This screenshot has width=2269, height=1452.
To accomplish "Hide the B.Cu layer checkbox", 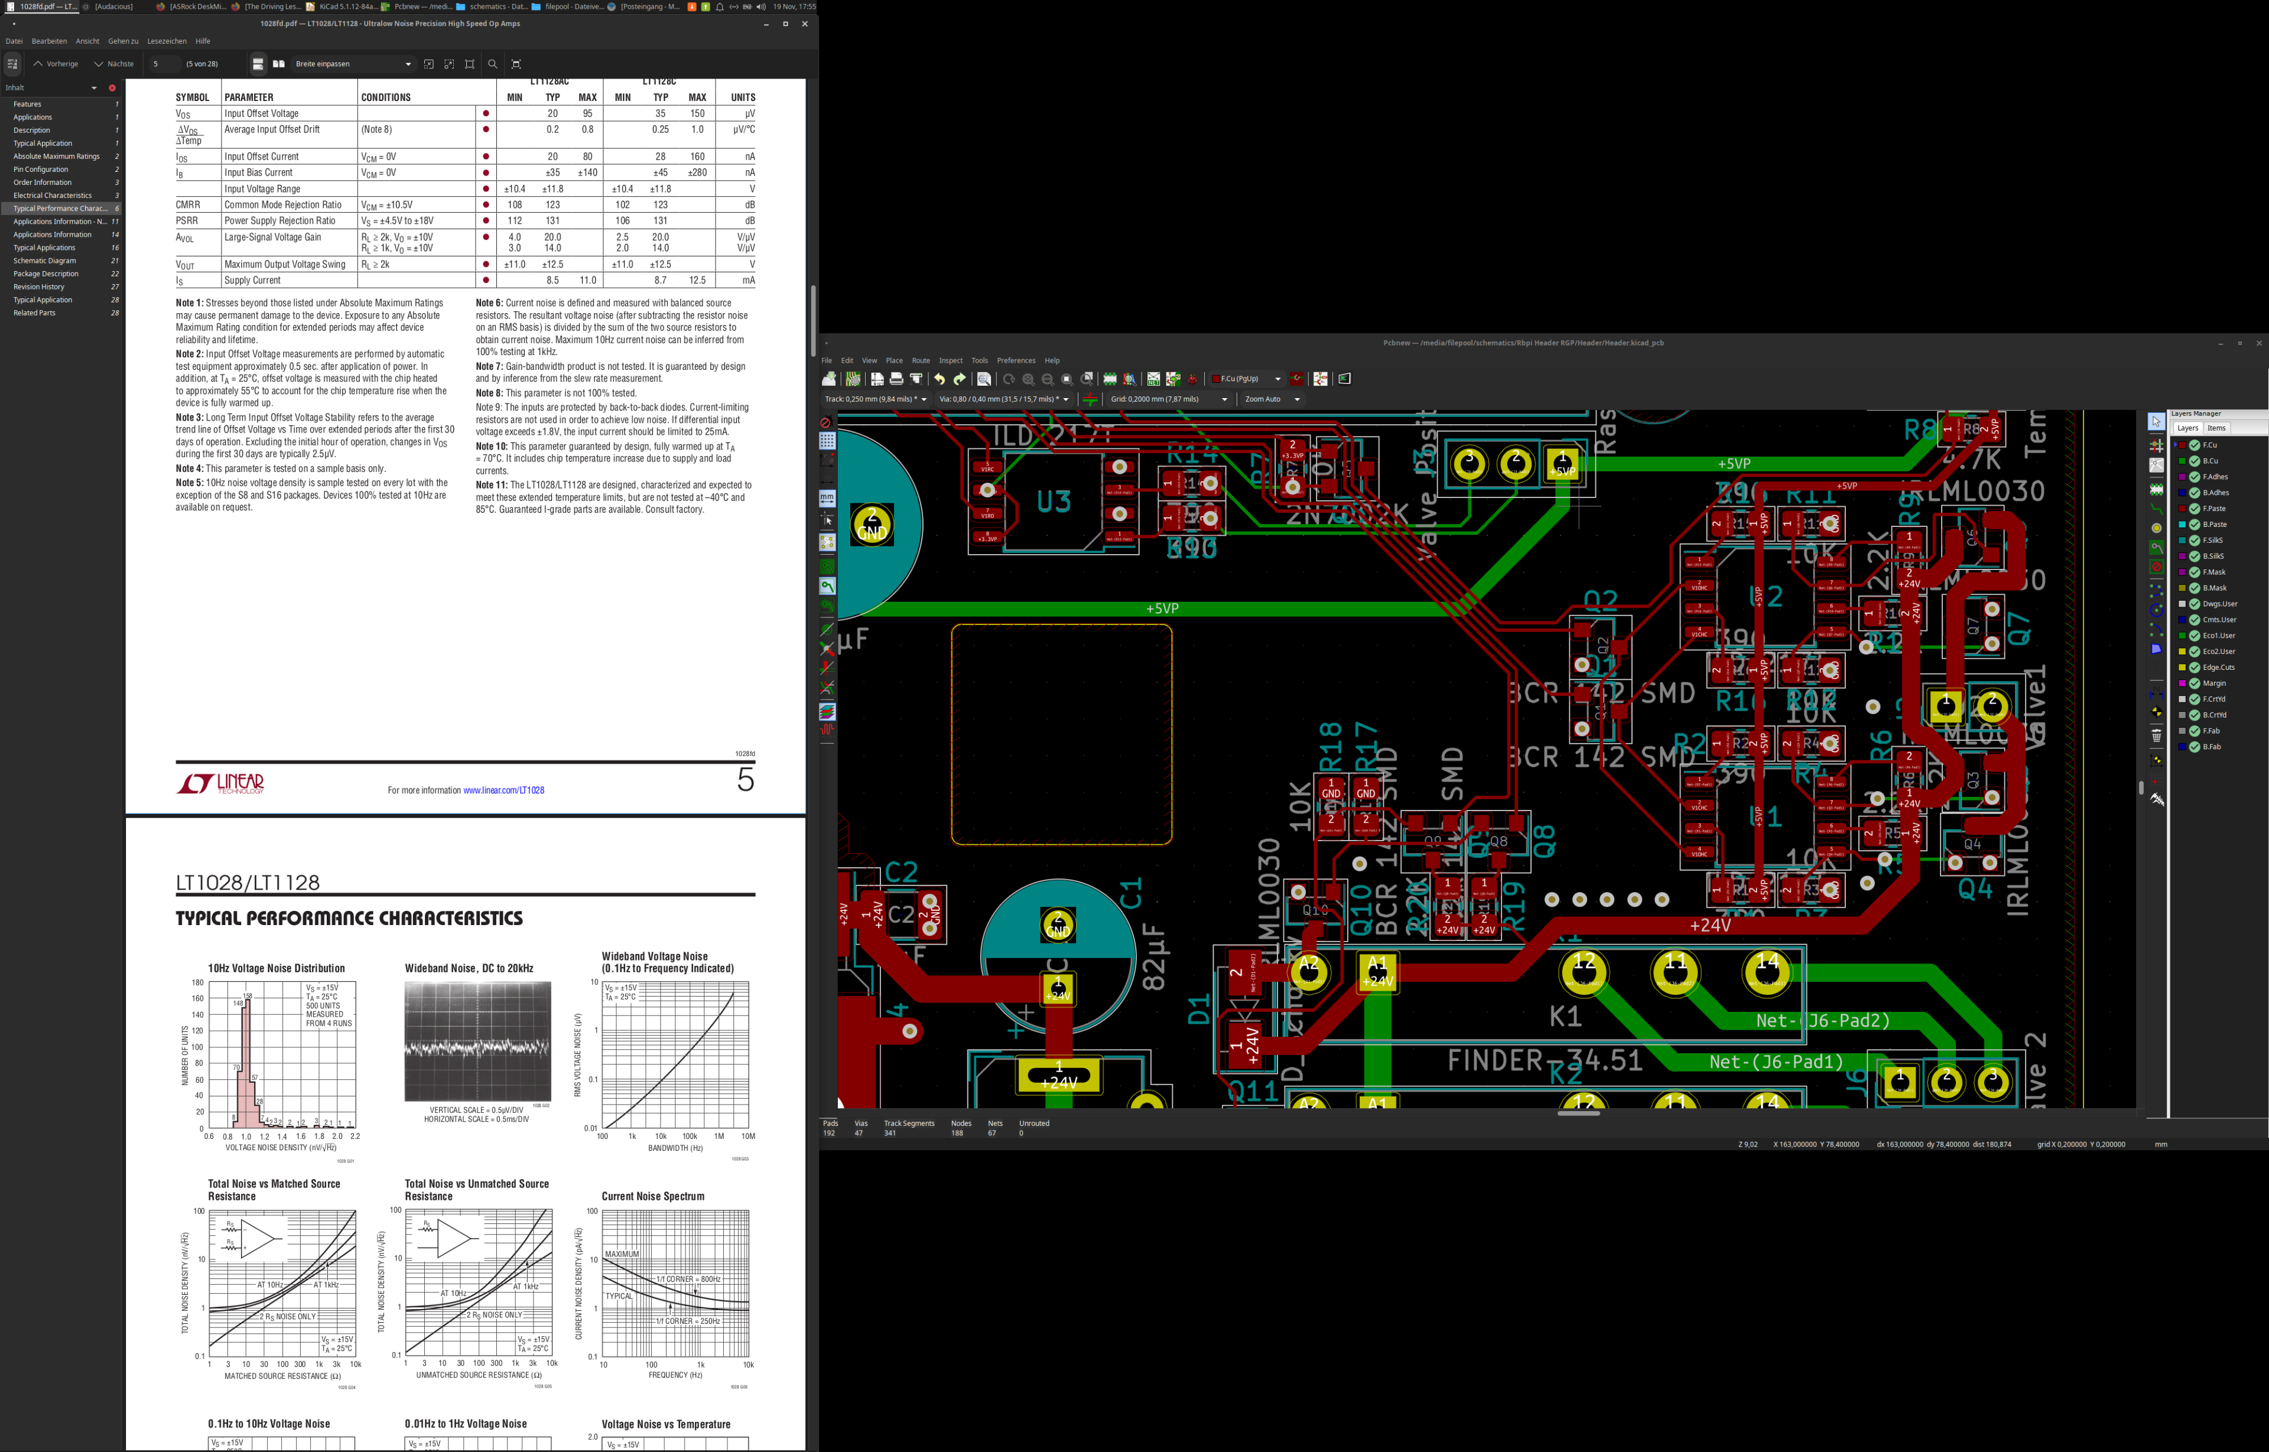I will (2195, 461).
